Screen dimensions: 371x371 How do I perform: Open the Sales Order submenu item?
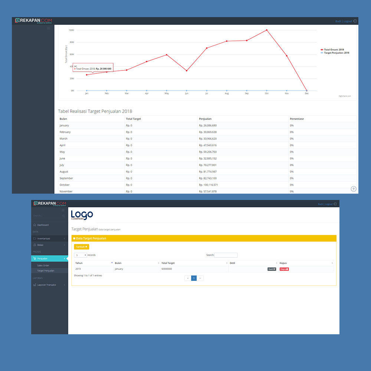coord(43,266)
